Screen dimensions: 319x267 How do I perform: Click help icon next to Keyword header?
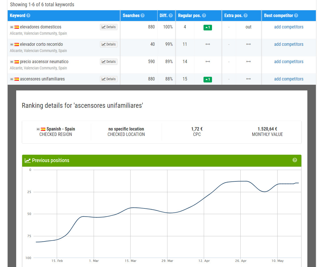28,15
